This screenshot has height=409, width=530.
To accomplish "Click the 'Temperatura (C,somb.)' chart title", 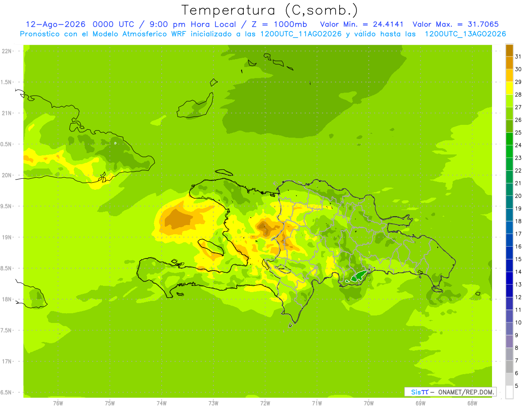I will pos(270,10).
